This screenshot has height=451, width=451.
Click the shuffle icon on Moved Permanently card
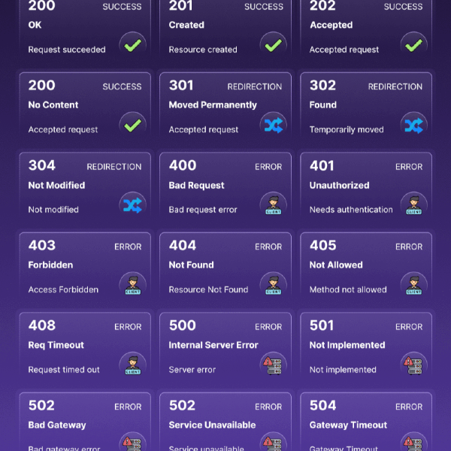pos(273,126)
